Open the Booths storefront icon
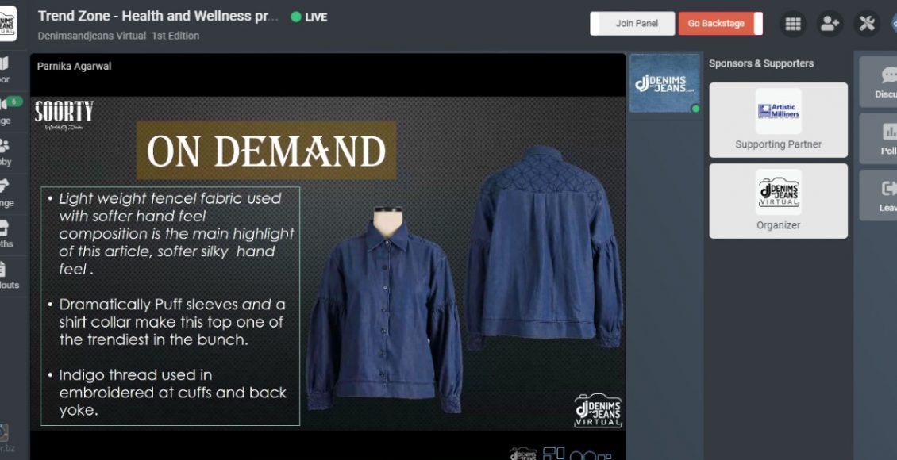This screenshot has height=460, width=897. pos(5,234)
